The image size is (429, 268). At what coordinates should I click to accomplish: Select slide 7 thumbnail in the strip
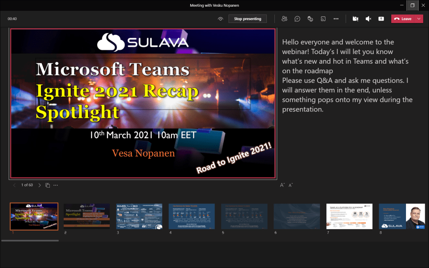(349, 216)
